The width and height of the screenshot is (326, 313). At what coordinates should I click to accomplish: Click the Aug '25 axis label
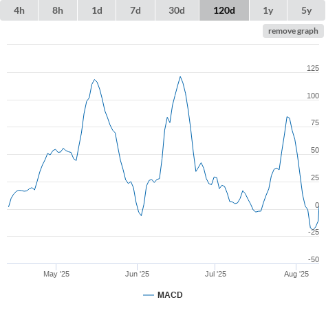[296, 274]
